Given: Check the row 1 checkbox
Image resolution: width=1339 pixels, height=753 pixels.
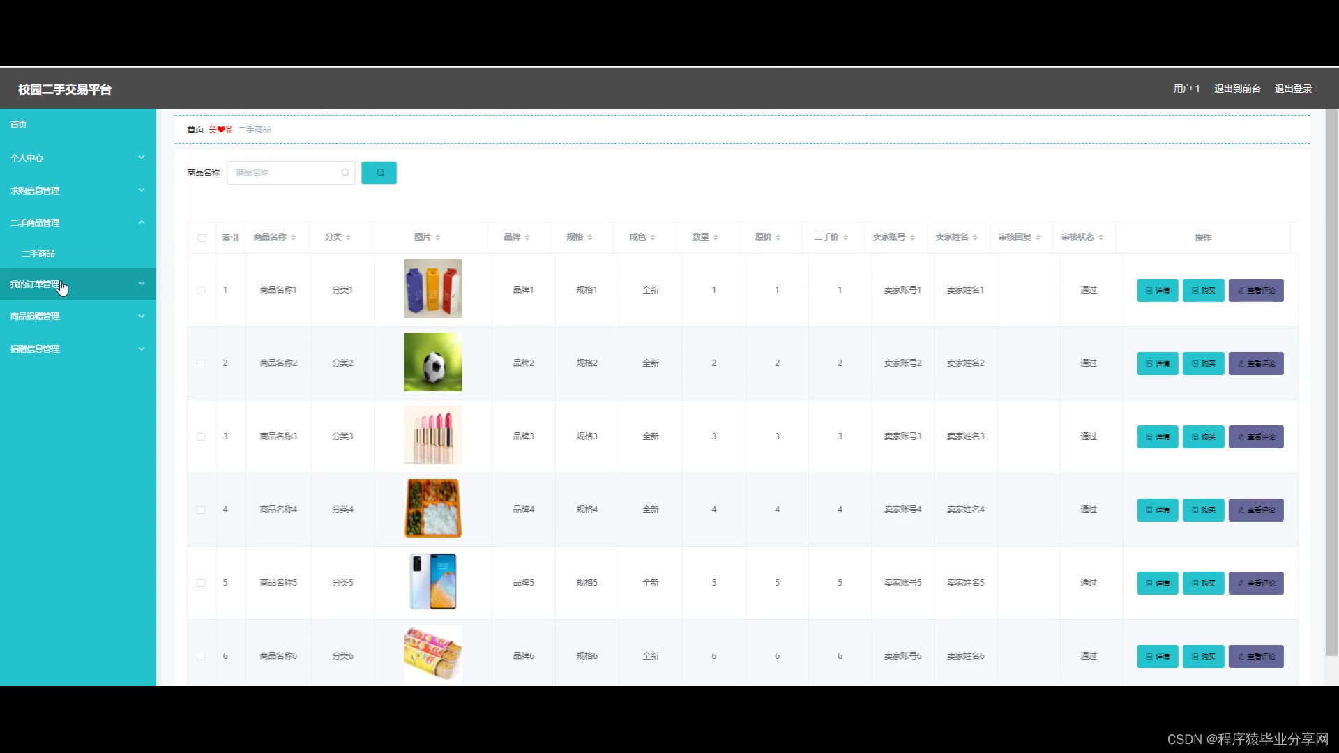Looking at the screenshot, I should 201,290.
